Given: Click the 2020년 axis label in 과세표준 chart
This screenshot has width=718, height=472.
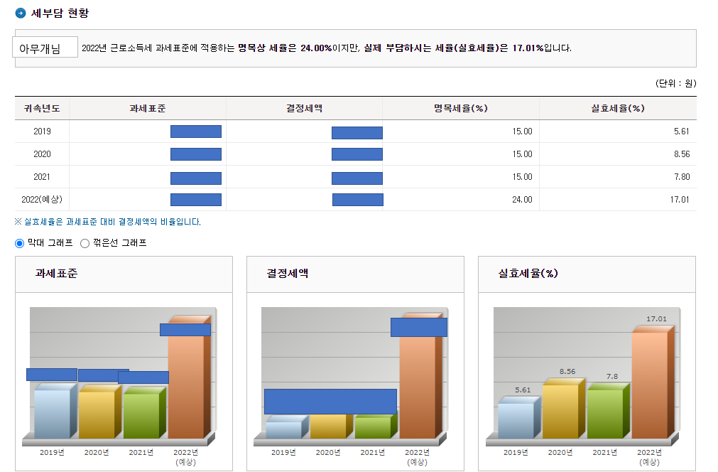Looking at the screenshot, I should click(97, 452).
